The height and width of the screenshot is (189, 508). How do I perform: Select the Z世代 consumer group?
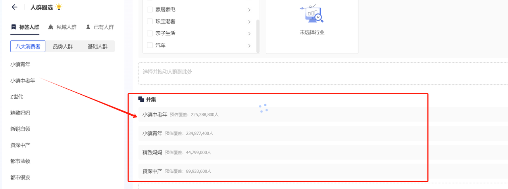[x=17, y=97]
